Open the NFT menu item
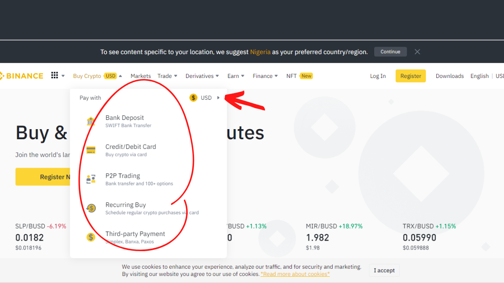Viewport: 504px width, 283px height. click(x=291, y=76)
